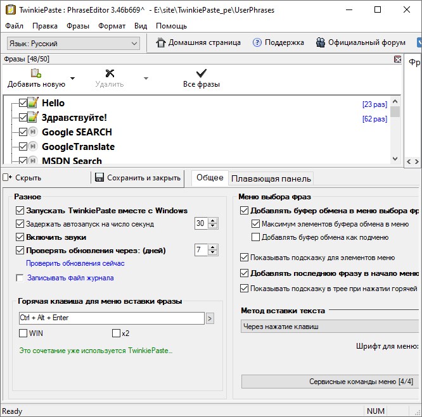Screen dimensions: 422x417
Task: Click the round icon of Google SEARCH
Action: pyautogui.click(x=33, y=132)
